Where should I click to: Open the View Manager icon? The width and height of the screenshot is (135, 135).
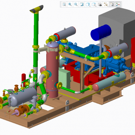[100, 4]
